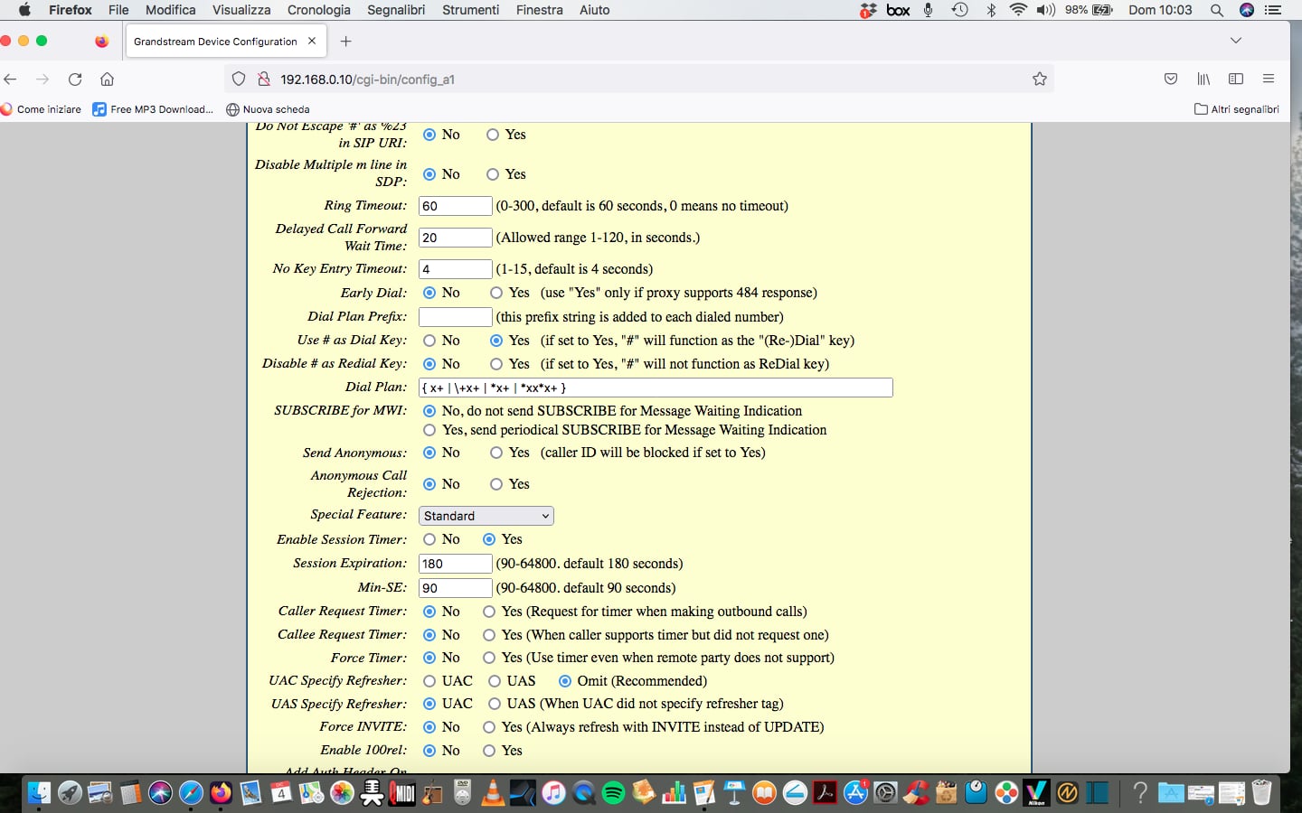Open the Cronologia menu
The width and height of the screenshot is (1302, 813).
pos(318,10)
